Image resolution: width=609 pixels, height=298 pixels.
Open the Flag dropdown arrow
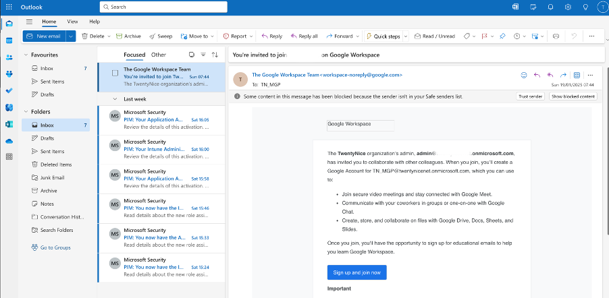tap(492, 36)
